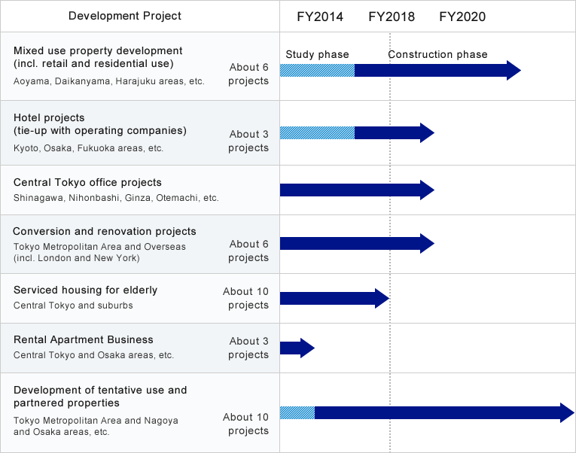Click 'Central Tokyo office projects' title

point(87,182)
